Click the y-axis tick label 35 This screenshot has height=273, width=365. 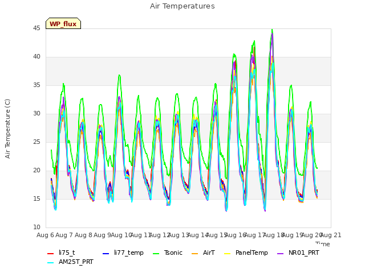(36, 85)
